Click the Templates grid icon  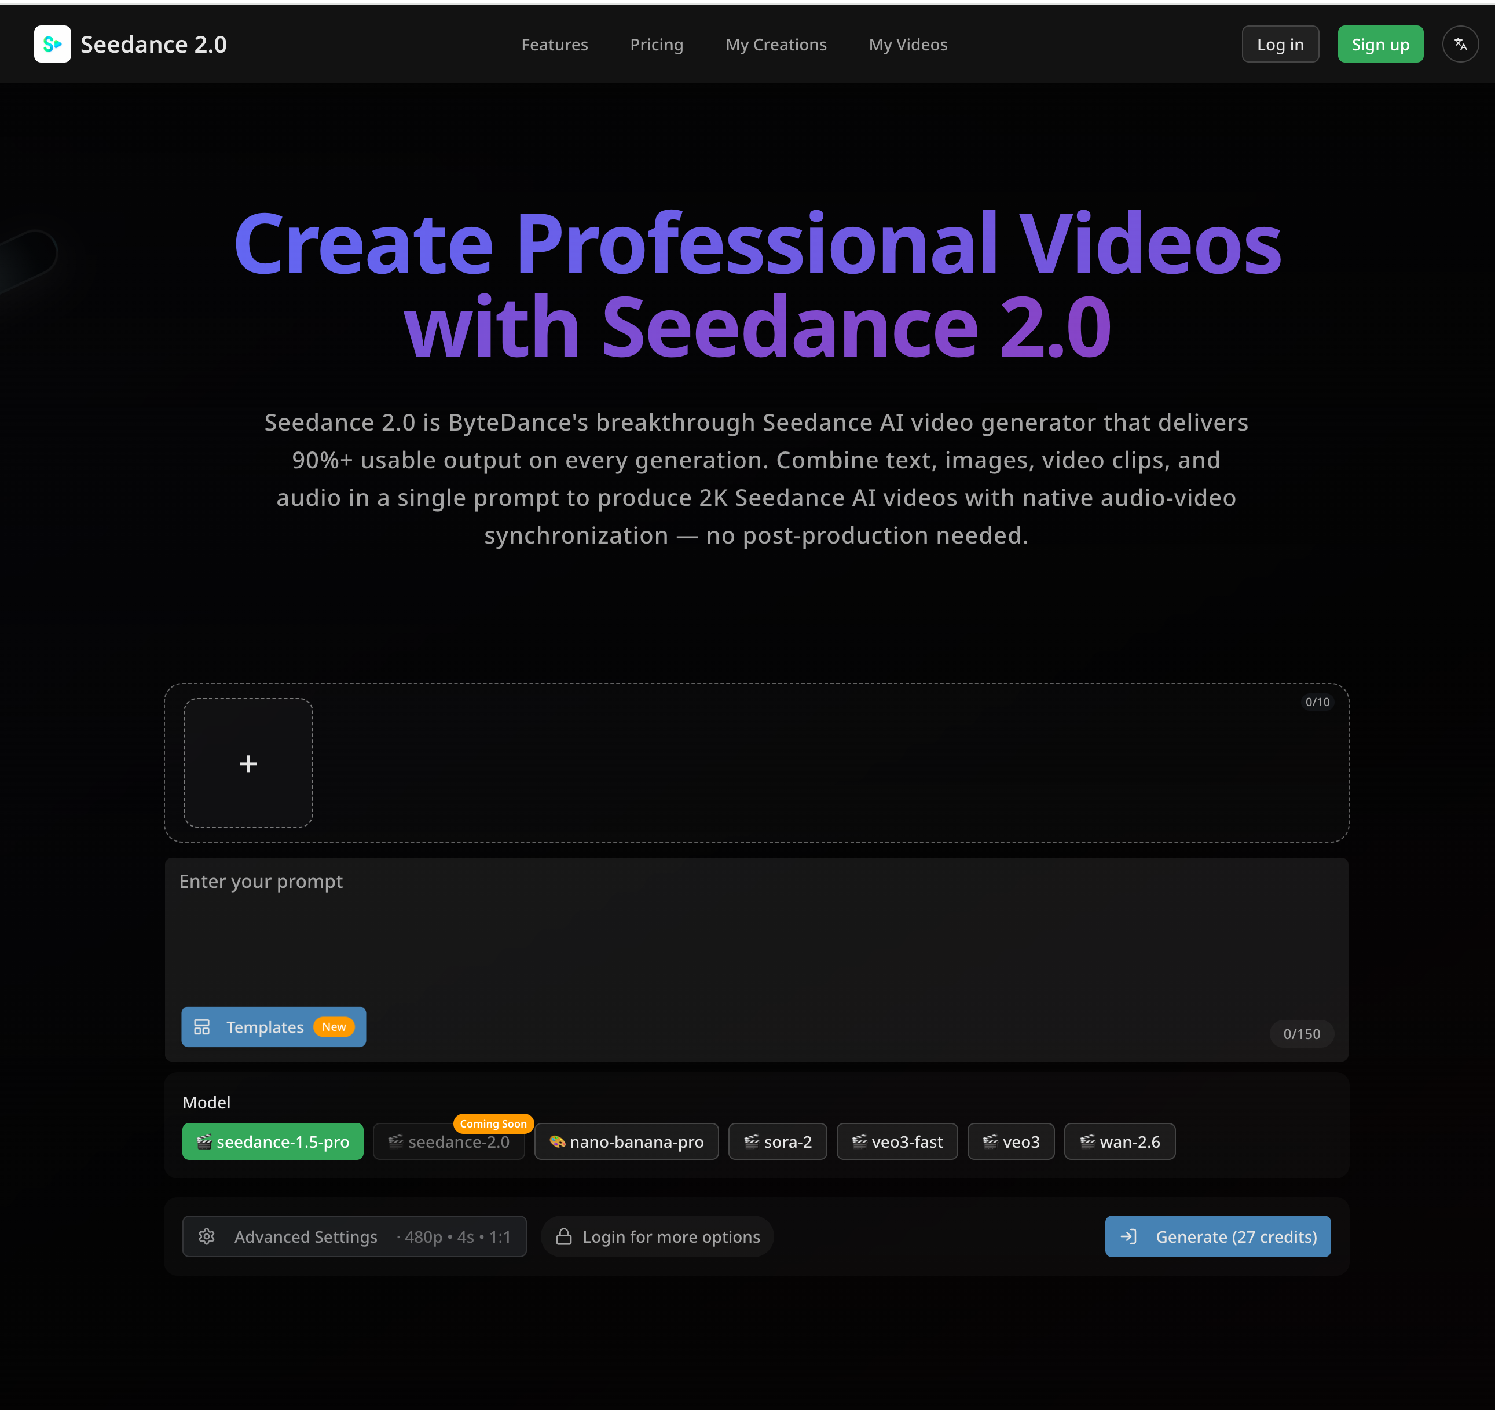pyautogui.click(x=201, y=1027)
